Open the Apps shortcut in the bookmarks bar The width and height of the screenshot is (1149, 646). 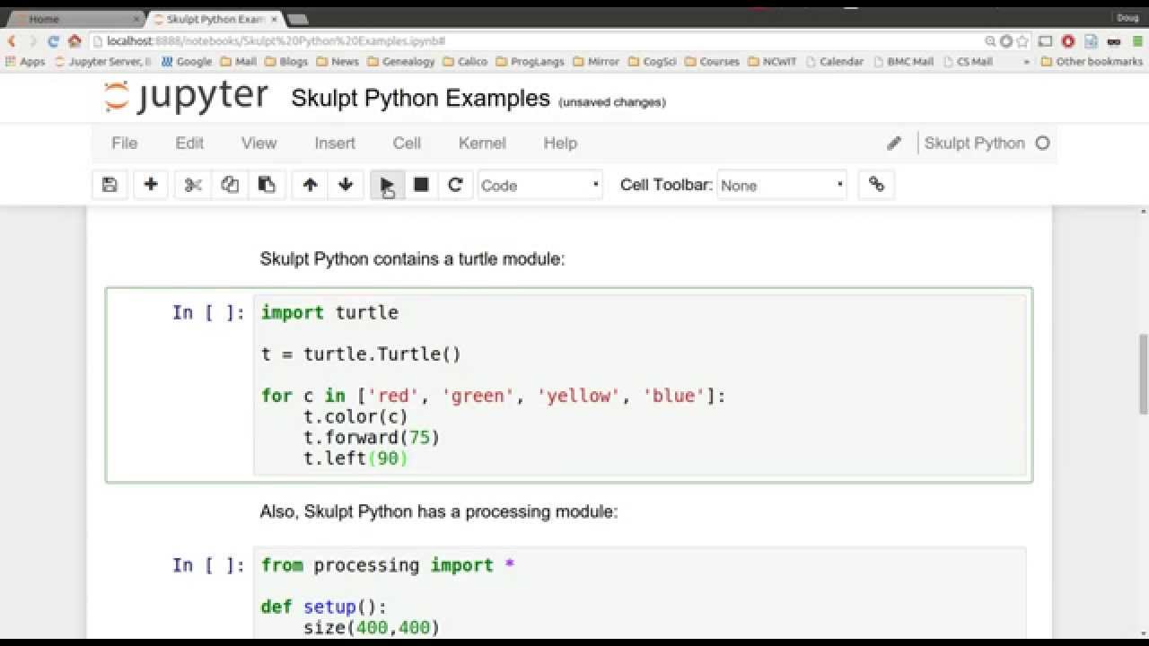25,62
